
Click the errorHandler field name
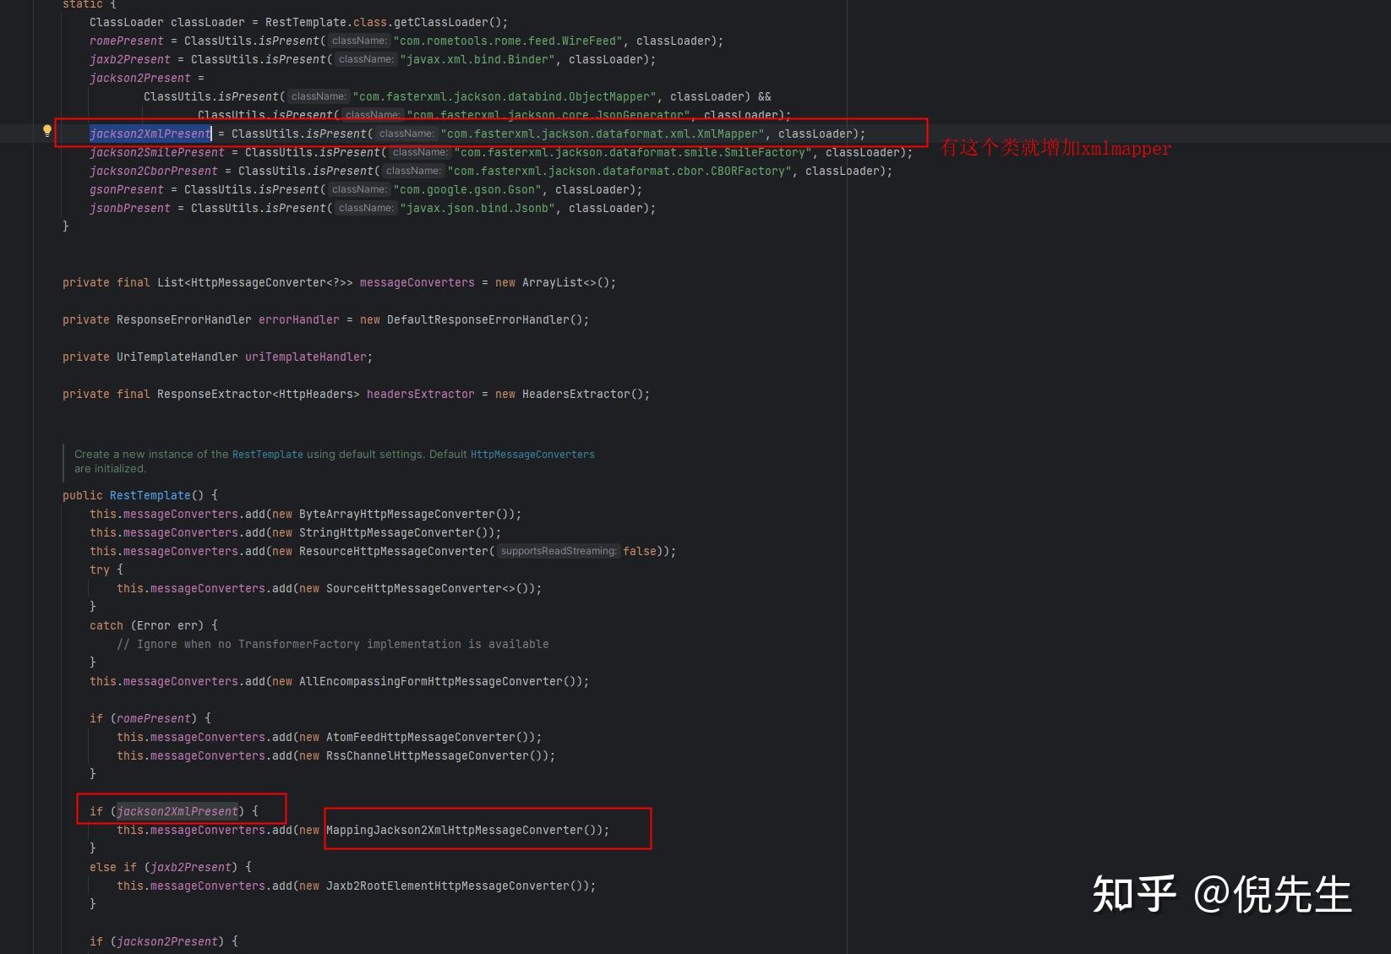pos(299,319)
